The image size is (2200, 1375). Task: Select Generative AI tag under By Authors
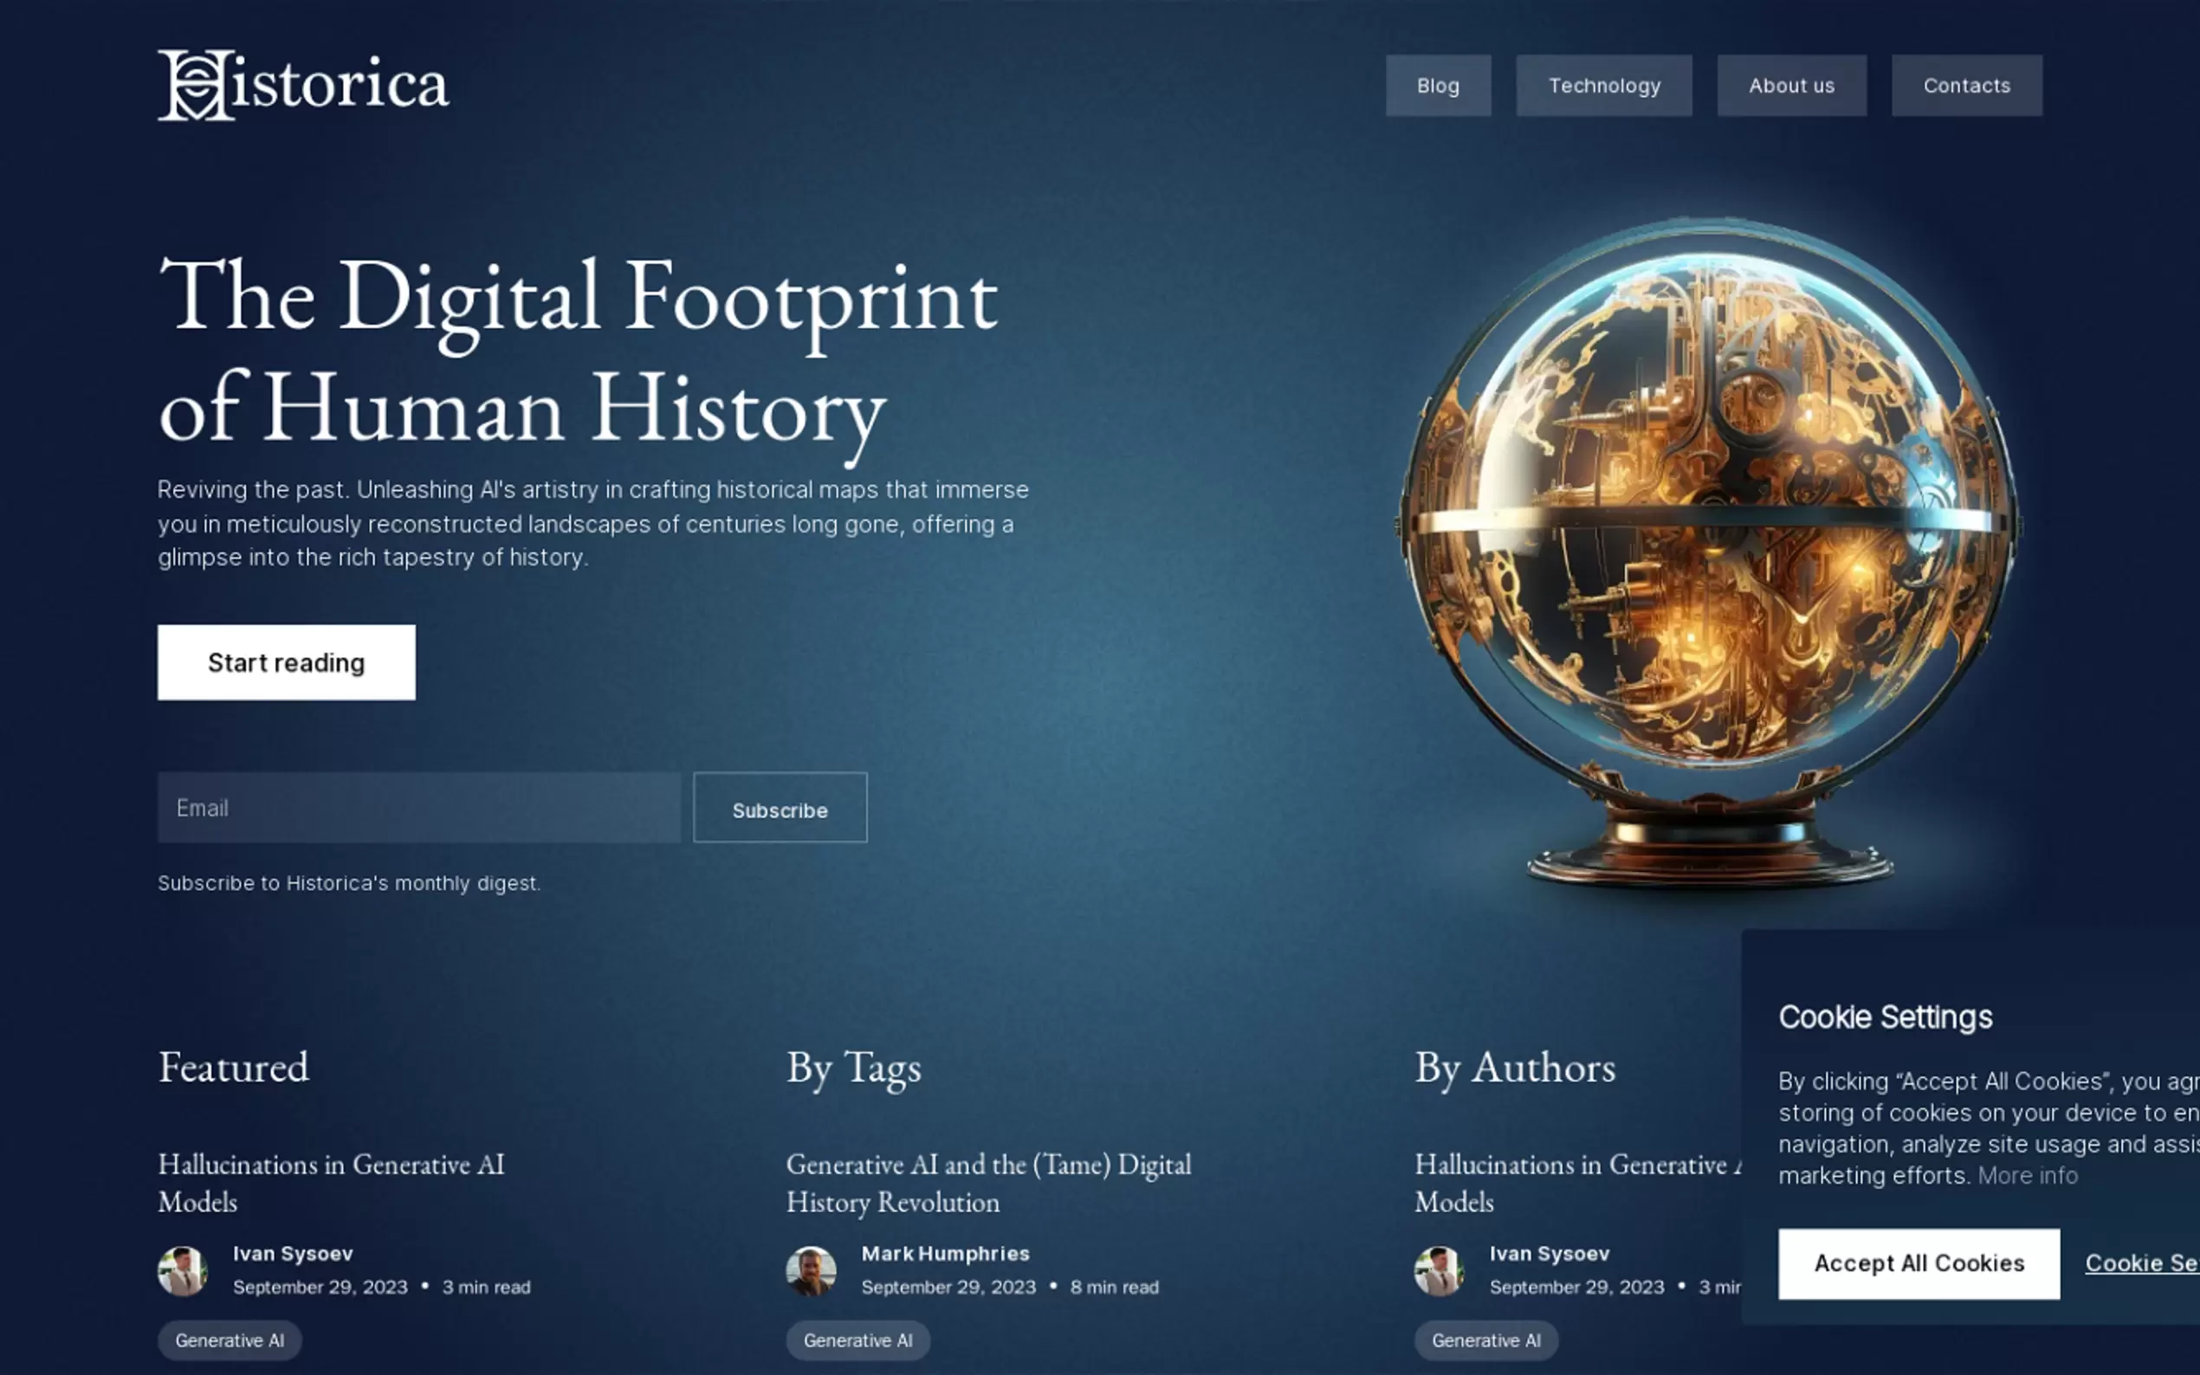[x=1486, y=1340]
